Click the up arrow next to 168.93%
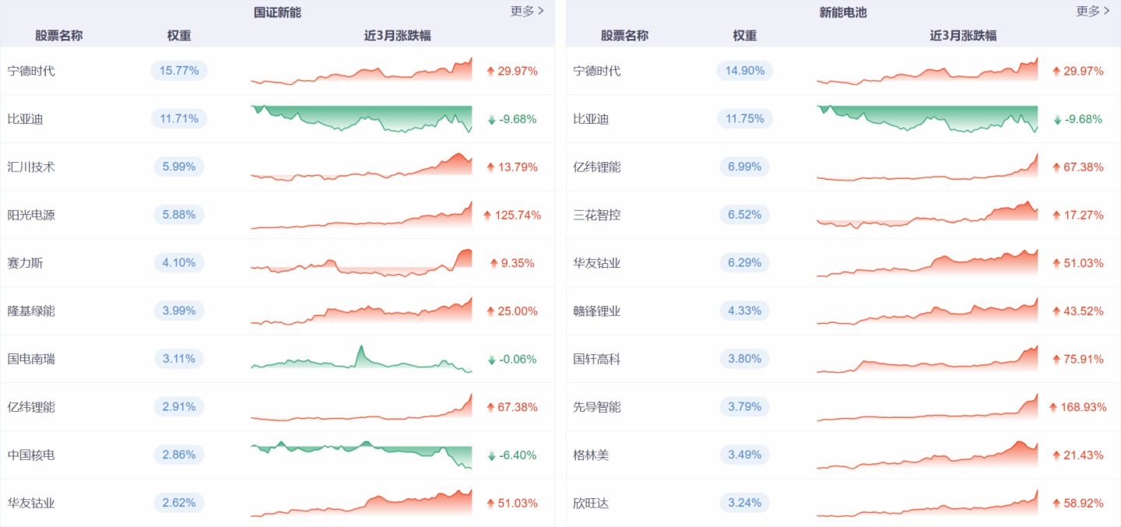Image resolution: width=1121 pixels, height=527 pixels. click(1053, 407)
